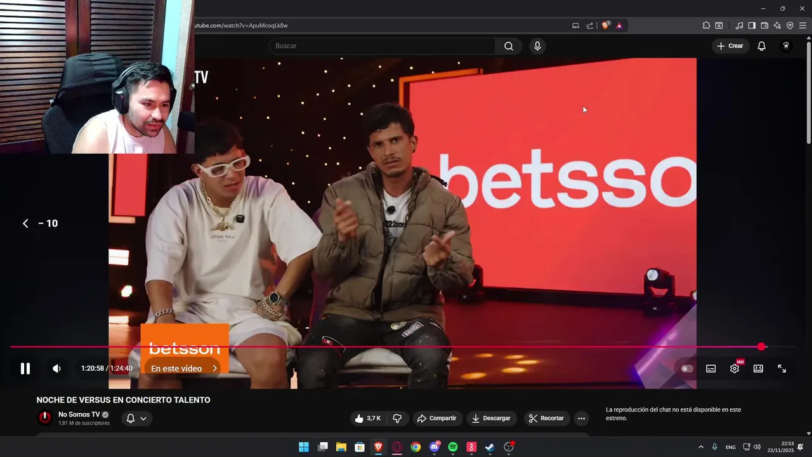Viewport: 812px width, 457px height.
Task: Toggle the browser sidebar panel
Action: point(752,25)
